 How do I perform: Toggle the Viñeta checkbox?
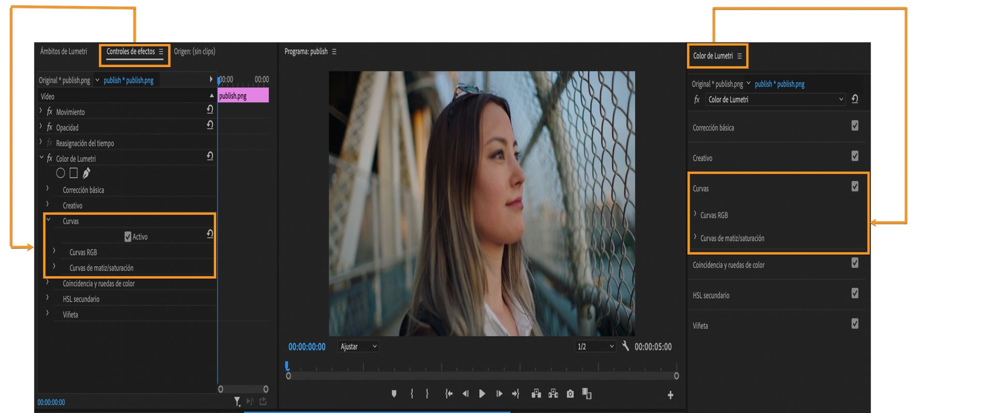[x=855, y=324]
